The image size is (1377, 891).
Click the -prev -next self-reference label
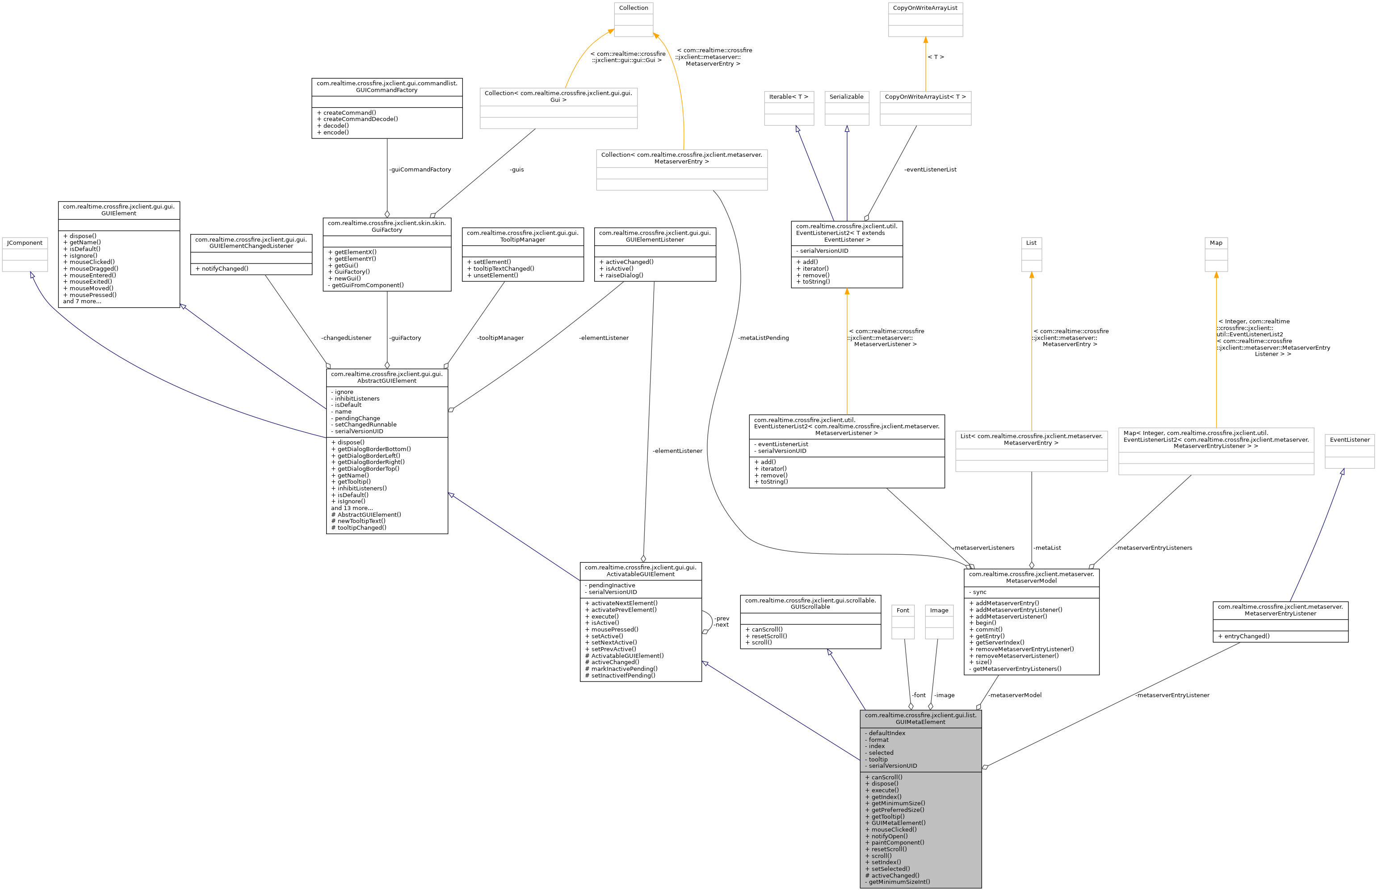point(722,622)
